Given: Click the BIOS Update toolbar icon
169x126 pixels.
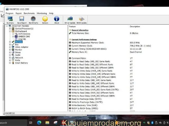Looking at the screenshot, I should coord(82,19).
